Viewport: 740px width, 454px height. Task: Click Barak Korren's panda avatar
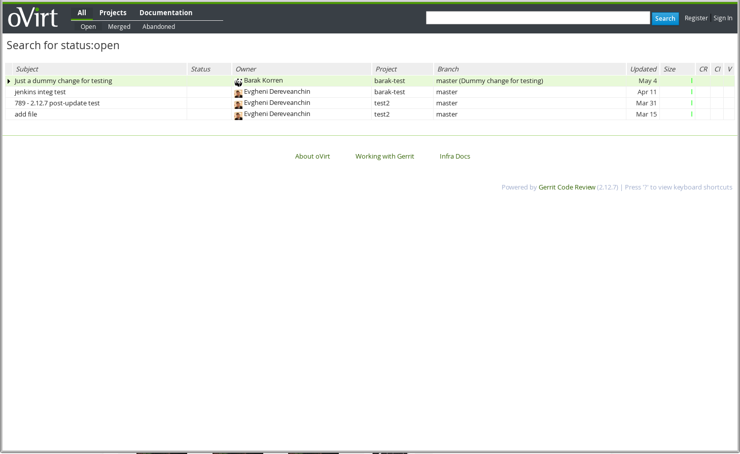coord(238,82)
